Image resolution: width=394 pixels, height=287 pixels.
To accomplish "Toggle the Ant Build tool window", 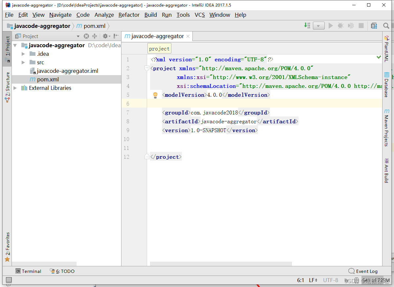I will (x=386, y=170).
